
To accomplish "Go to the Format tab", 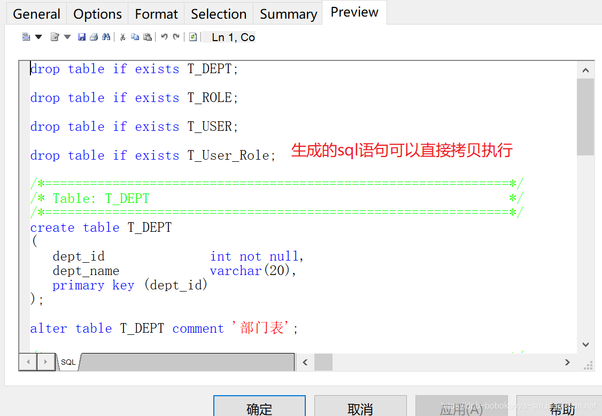I will [156, 14].
